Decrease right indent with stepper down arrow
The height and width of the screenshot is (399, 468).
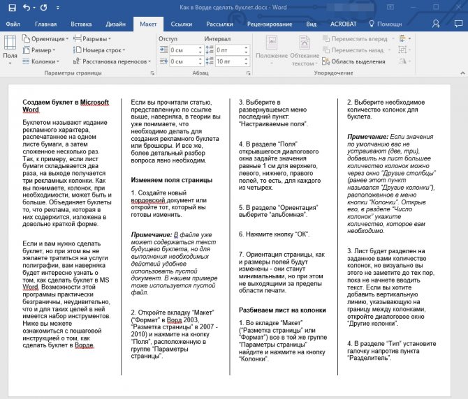[200, 63]
